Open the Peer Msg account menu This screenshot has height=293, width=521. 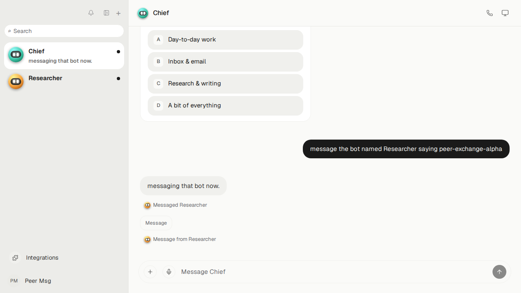point(31,281)
